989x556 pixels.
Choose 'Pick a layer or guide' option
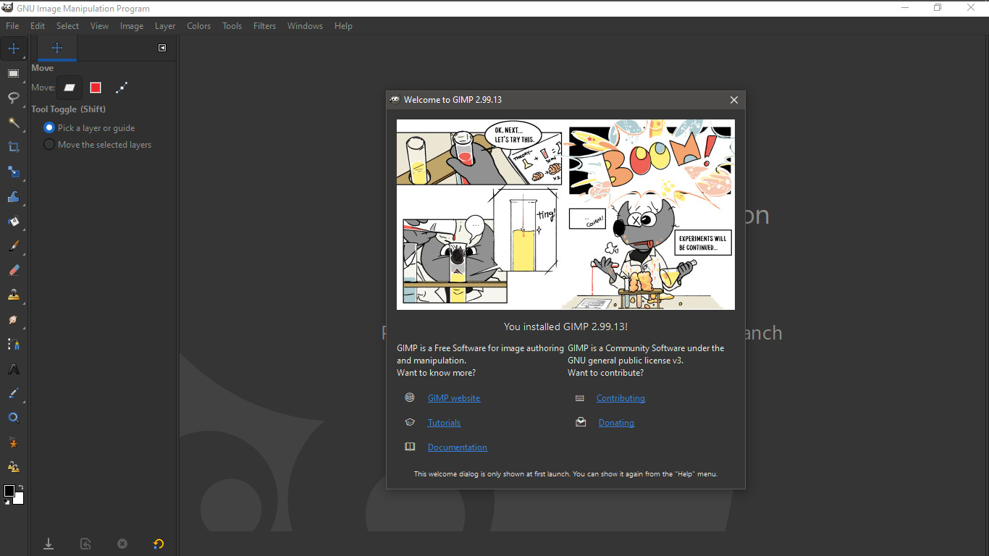tap(90, 127)
